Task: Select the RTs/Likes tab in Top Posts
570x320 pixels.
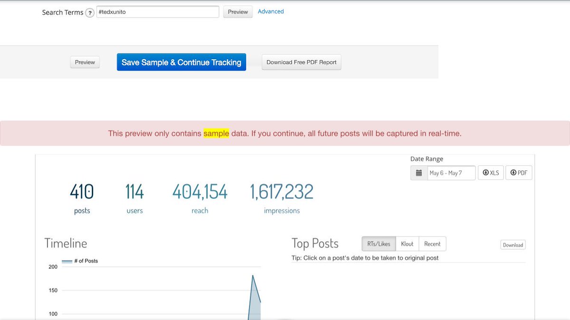Action: [379, 244]
